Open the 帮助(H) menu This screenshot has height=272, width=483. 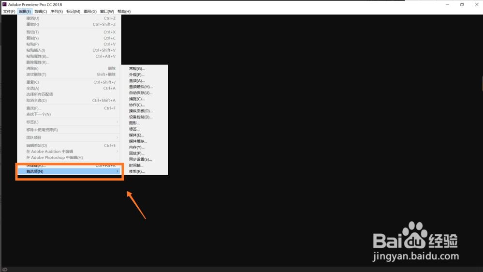(124, 12)
